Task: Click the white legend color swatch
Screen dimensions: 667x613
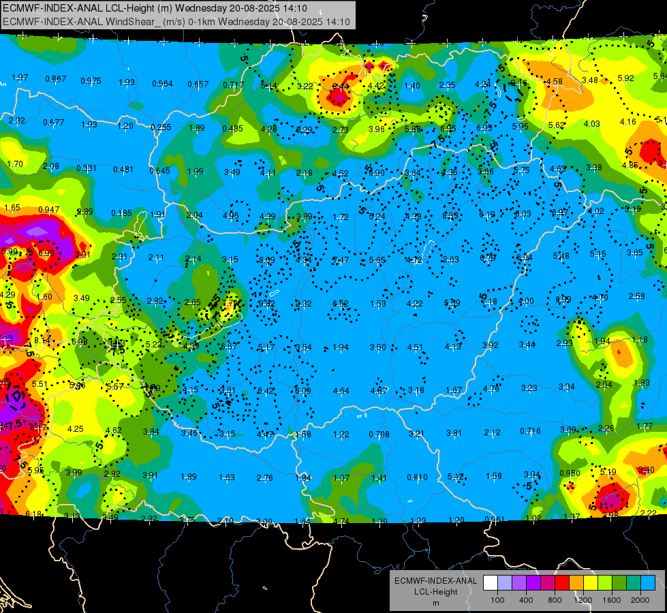Action: click(x=491, y=583)
